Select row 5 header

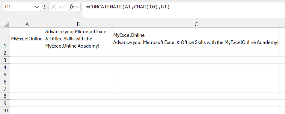5,75
